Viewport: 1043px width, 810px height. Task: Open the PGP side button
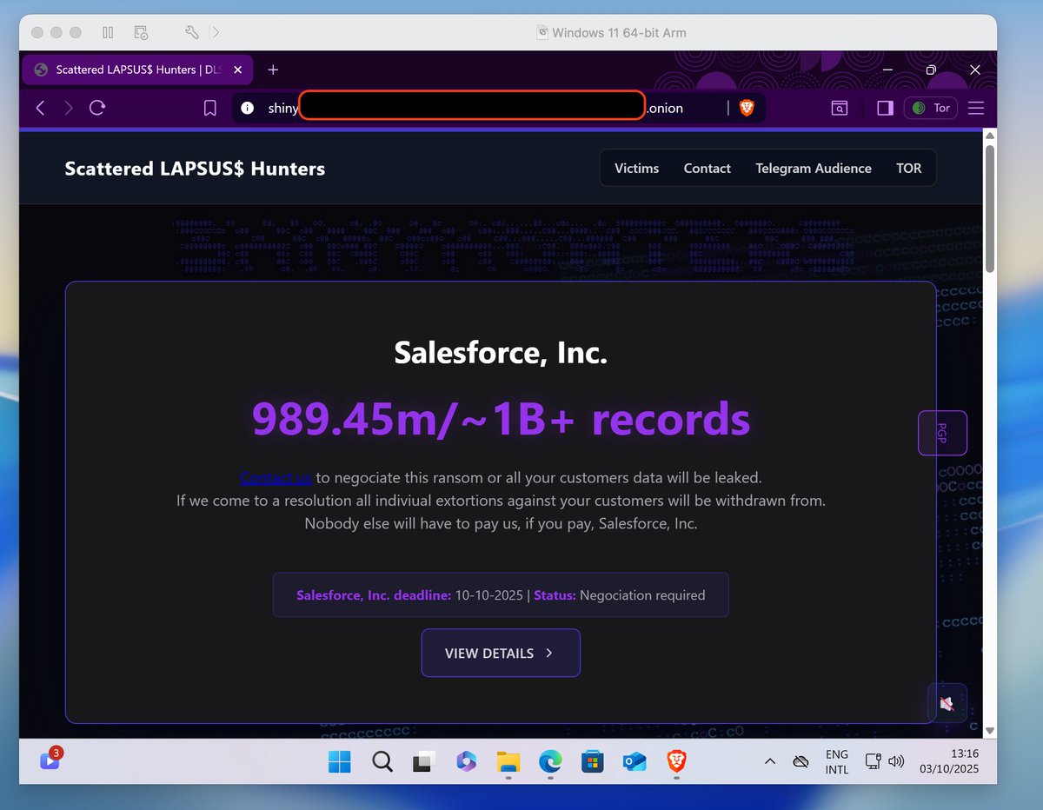tap(942, 433)
